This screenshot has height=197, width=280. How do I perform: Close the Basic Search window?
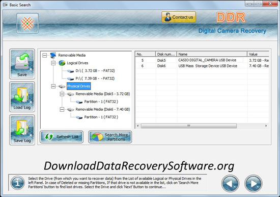tap(270, 4)
